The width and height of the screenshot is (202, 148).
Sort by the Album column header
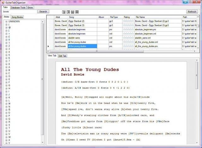click(103, 17)
